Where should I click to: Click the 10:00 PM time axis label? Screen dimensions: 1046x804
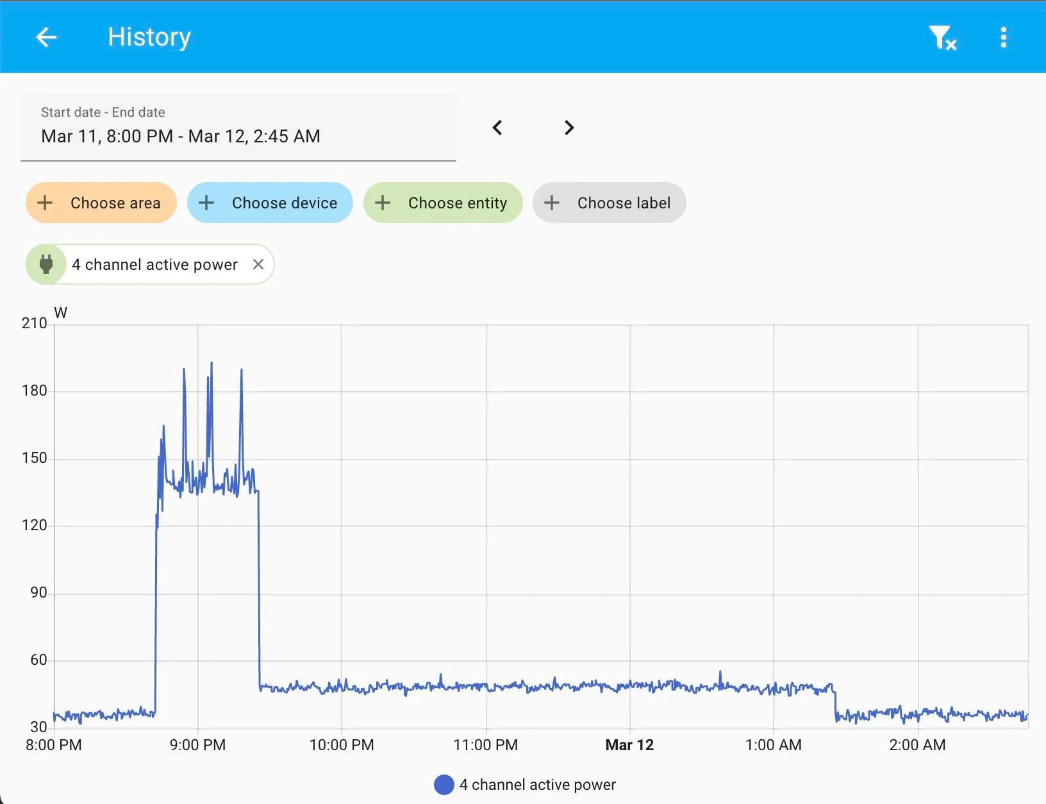(342, 745)
